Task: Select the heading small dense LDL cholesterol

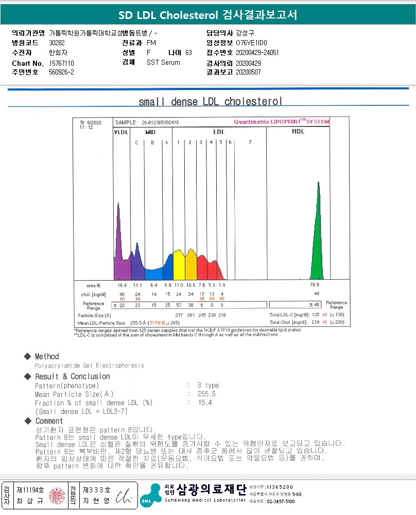Action: coord(210,101)
